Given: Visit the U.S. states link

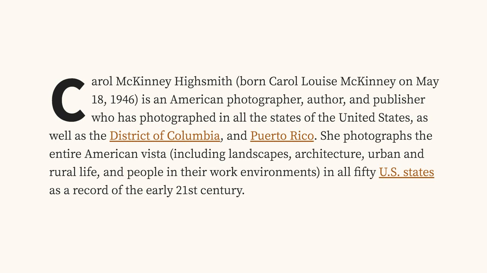Looking at the screenshot, I should pyautogui.click(x=406, y=172).
